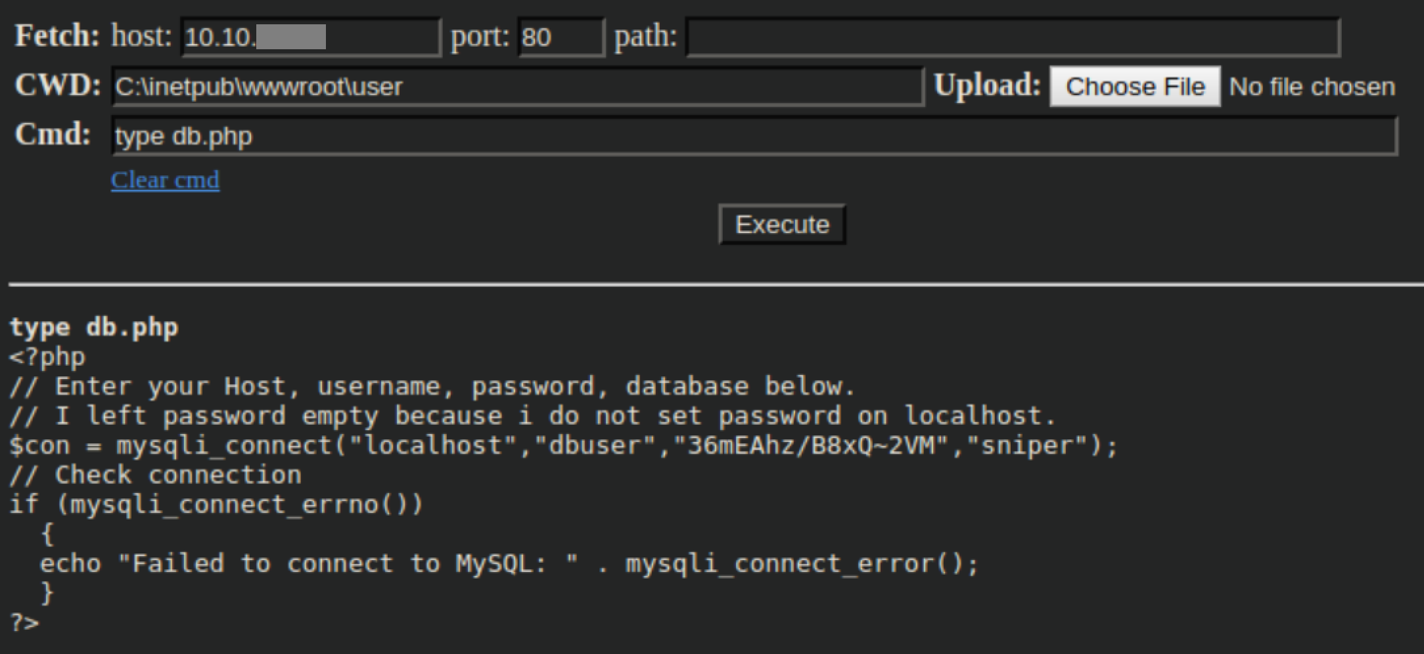This screenshot has width=1424, height=654.
Task: Click the Check connection comment line
Action: tap(156, 475)
